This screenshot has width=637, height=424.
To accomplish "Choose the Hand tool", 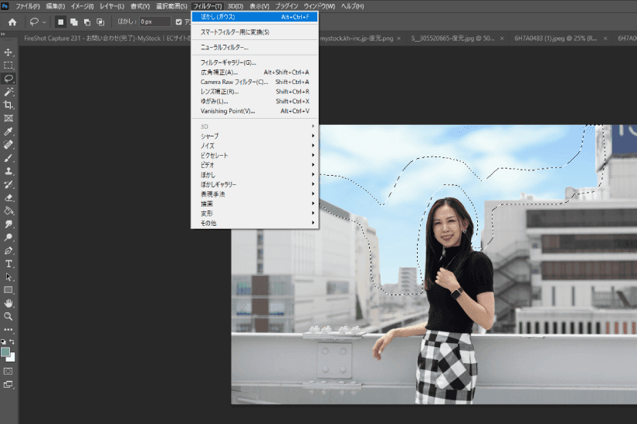I will point(9,303).
